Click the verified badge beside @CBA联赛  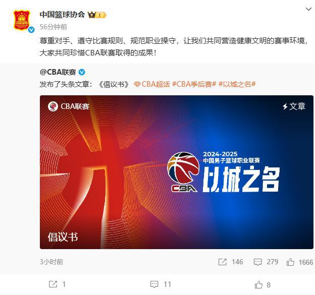pos(82,72)
